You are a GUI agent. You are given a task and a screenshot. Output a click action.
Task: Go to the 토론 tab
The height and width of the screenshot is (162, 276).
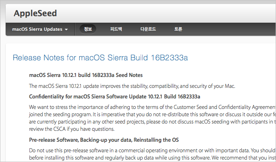coord(178,29)
